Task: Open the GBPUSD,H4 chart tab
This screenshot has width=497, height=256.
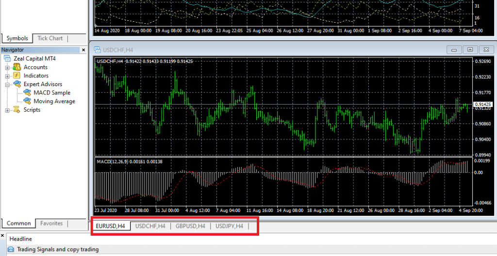Action: click(190, 226)
